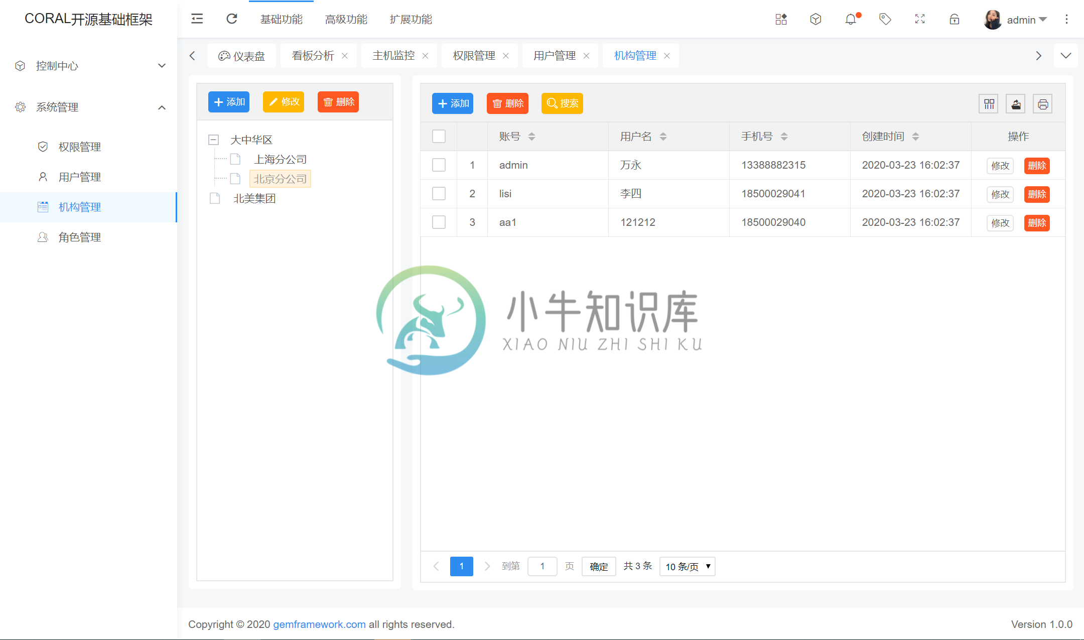The image size is (1084, 640).
Task: Open the 10 条/页 page size dropdown
Action: 688,566
